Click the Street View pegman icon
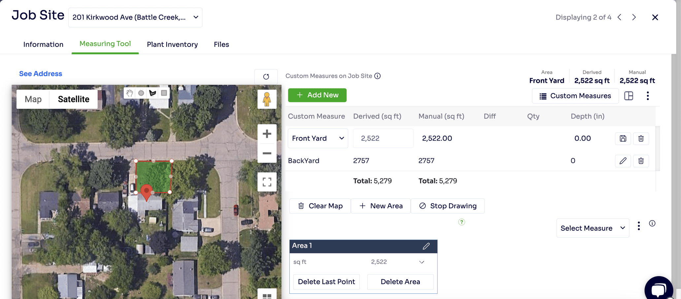This screenshot has height=299, width=681. click(x=267, y=99)
